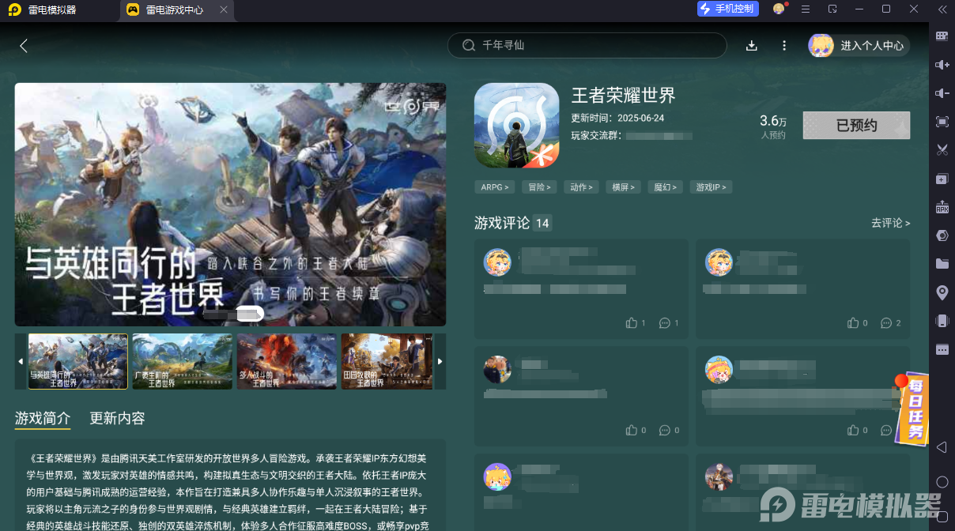Open the 冒险 tag
The width and height of the screenshot is (955, 531).
(x=540, y=187)
